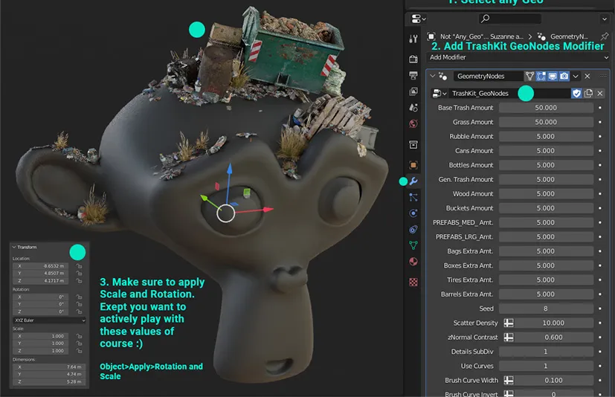Click the Scatter Density value field
The image size is (615, 397).
[553, 323]
